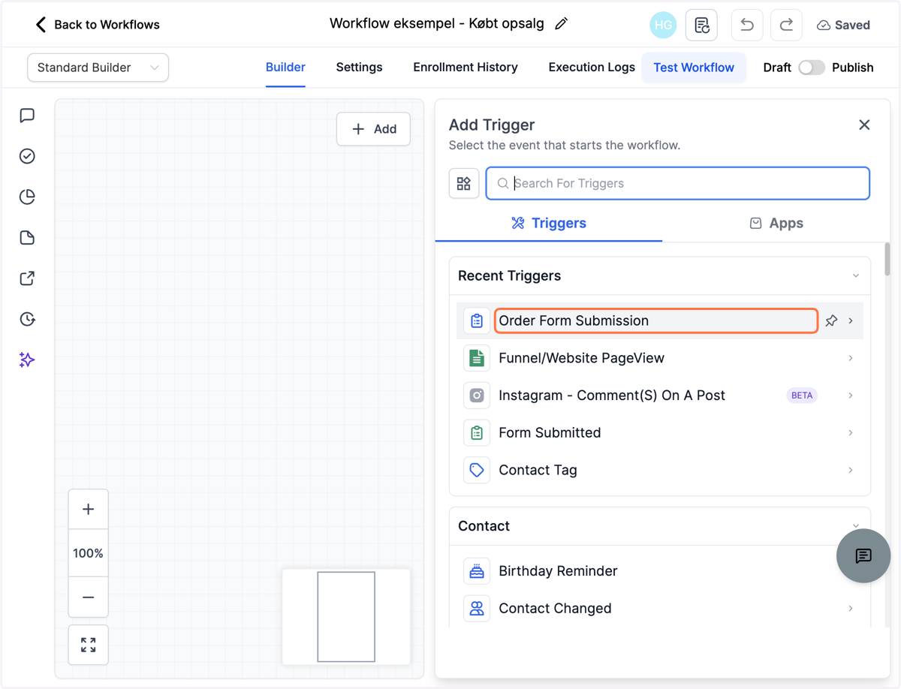Fit canvas to screen with expand icon

[89, 645]
